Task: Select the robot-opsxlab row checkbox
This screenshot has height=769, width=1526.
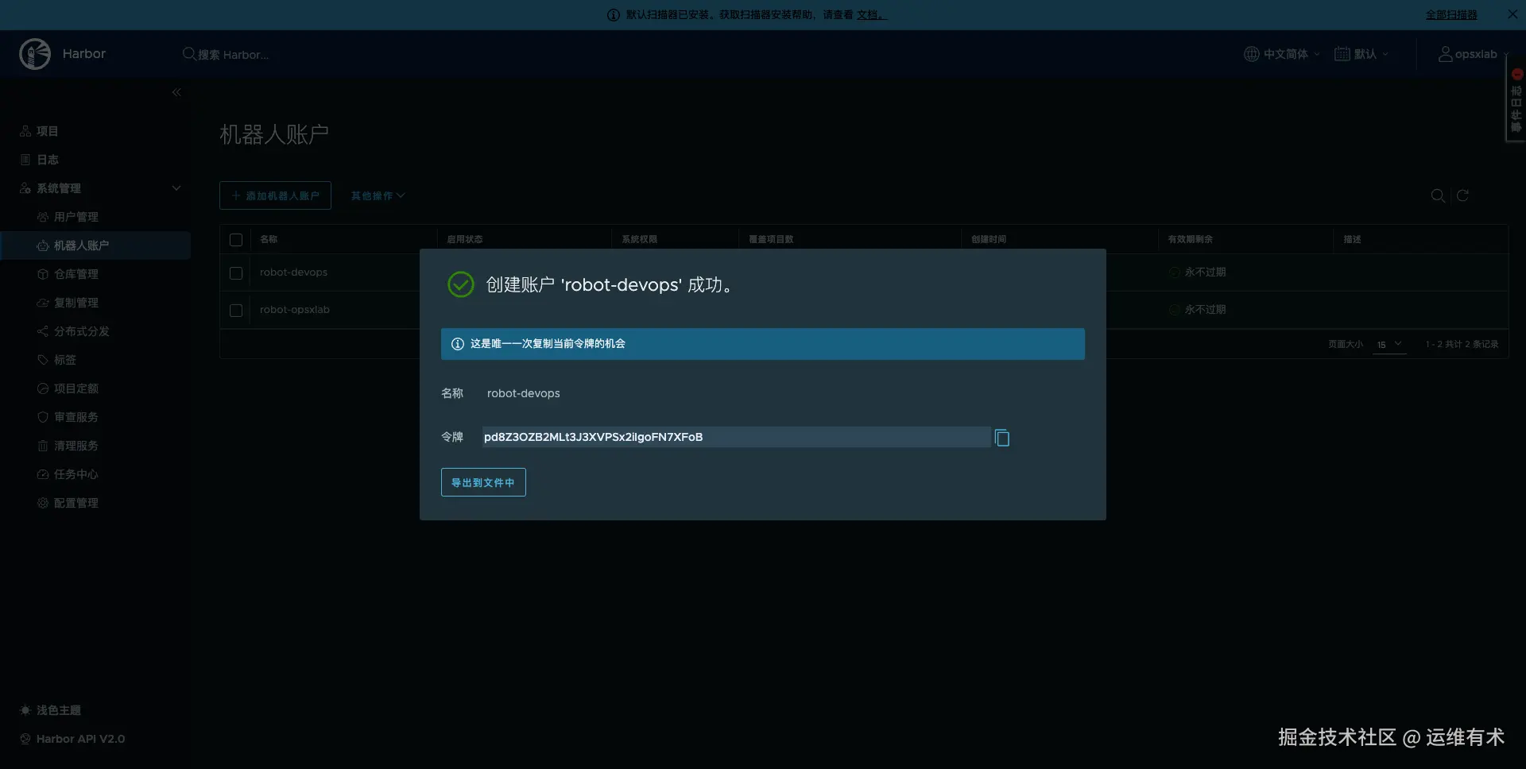Action: click(235, 310)
